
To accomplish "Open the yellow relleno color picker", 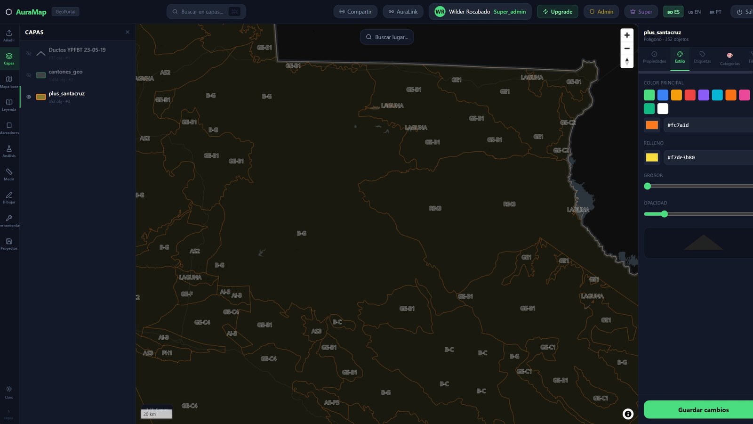I will point(652,157).
